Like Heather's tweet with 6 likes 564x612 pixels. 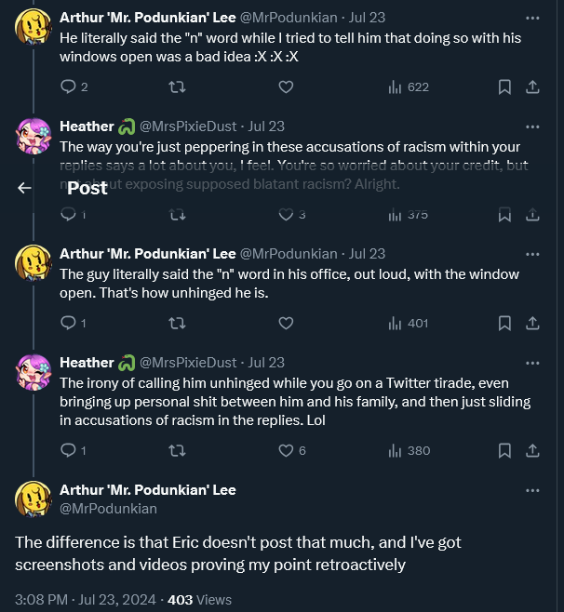coord(286,450)
